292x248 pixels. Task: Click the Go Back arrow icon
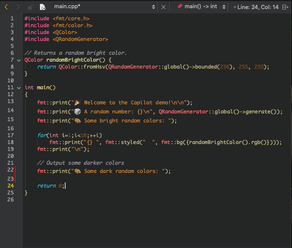pyautogui.click(x=6, y=7)
